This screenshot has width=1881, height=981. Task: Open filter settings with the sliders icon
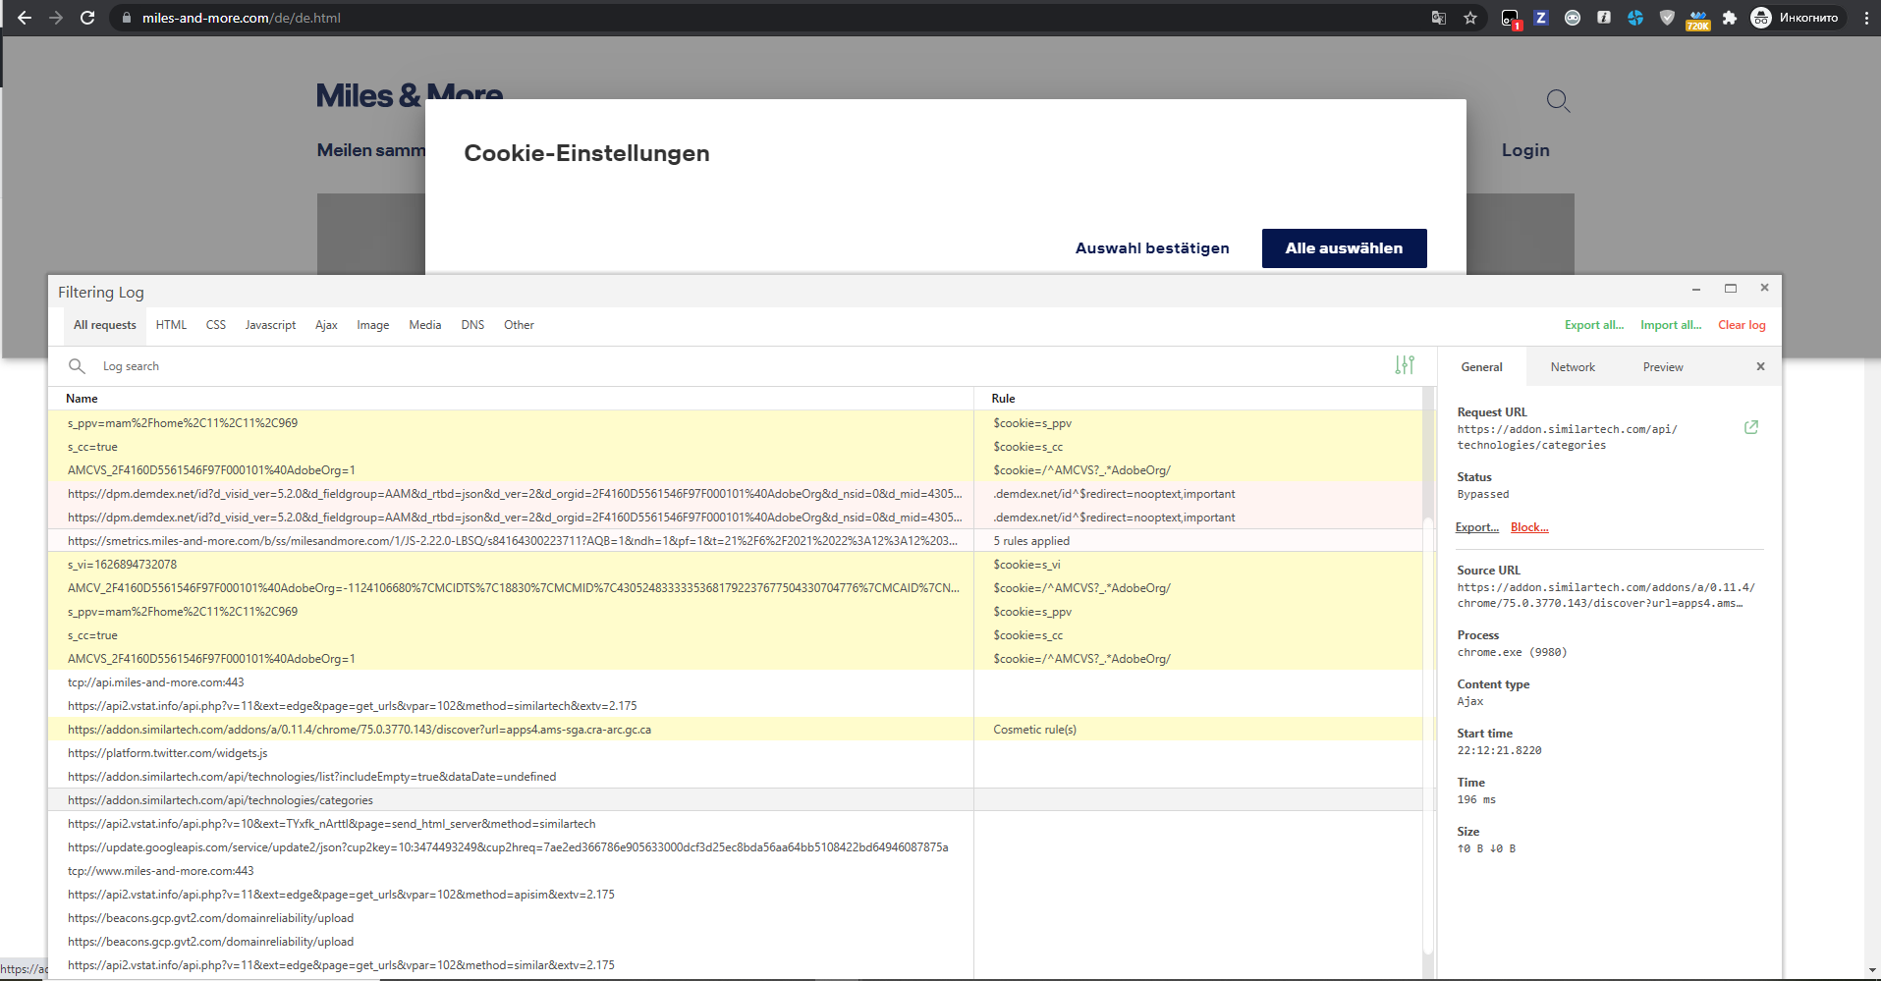tap(1405, 365)
